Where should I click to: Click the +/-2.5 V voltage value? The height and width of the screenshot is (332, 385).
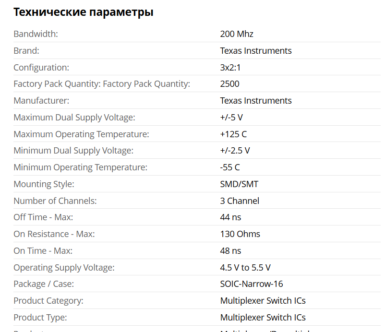(235, 151)
